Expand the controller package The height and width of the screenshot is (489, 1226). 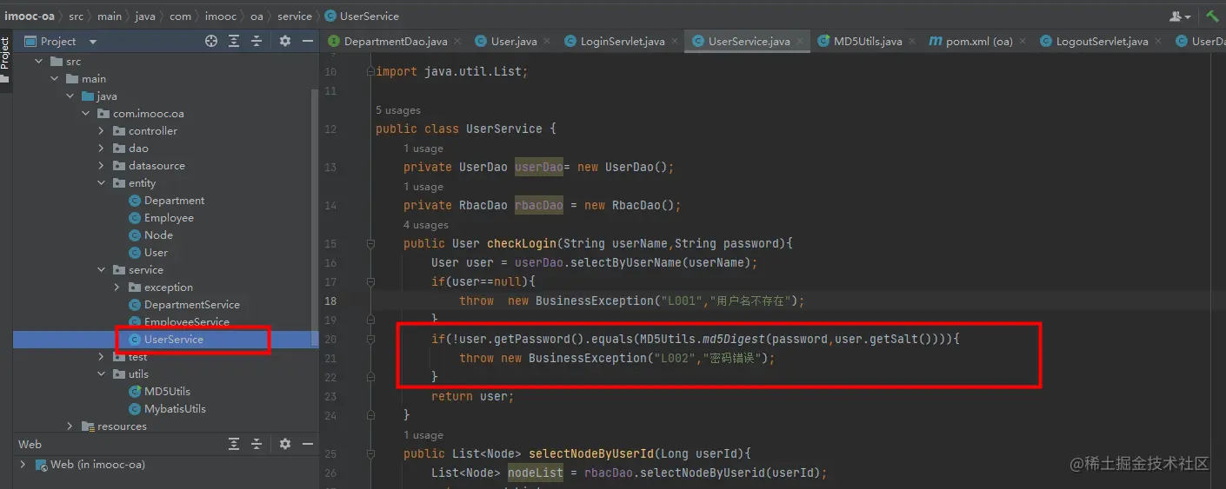102,131
